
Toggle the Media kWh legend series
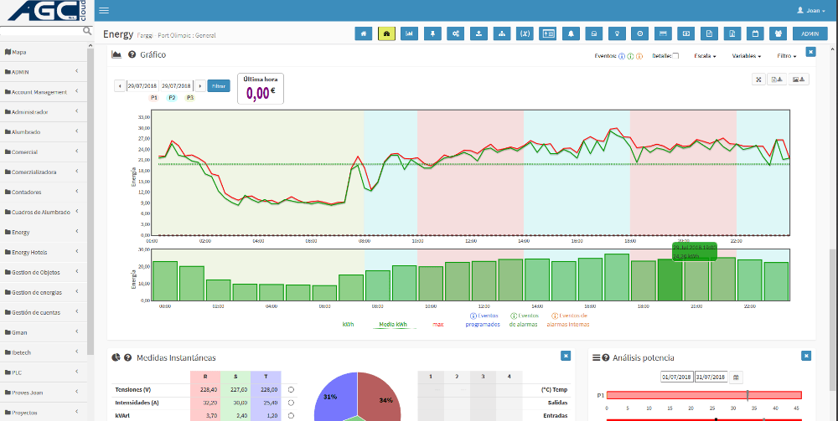pos(393,325)
